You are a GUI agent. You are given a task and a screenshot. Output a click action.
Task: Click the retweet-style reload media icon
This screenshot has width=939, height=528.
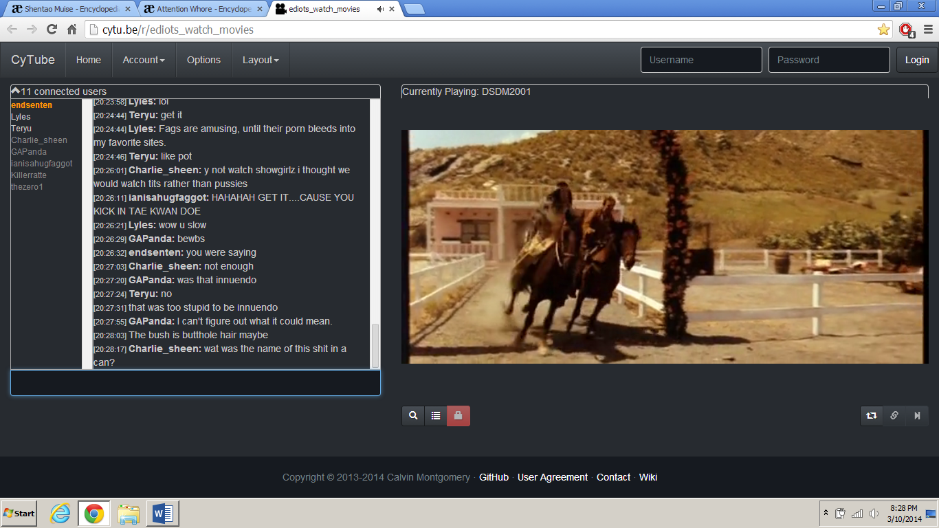click(872, 416)
